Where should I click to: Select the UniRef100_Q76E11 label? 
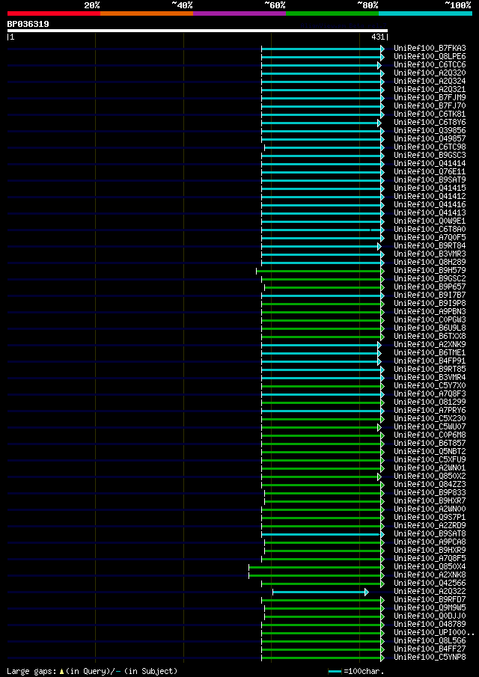tap(430, 171)
